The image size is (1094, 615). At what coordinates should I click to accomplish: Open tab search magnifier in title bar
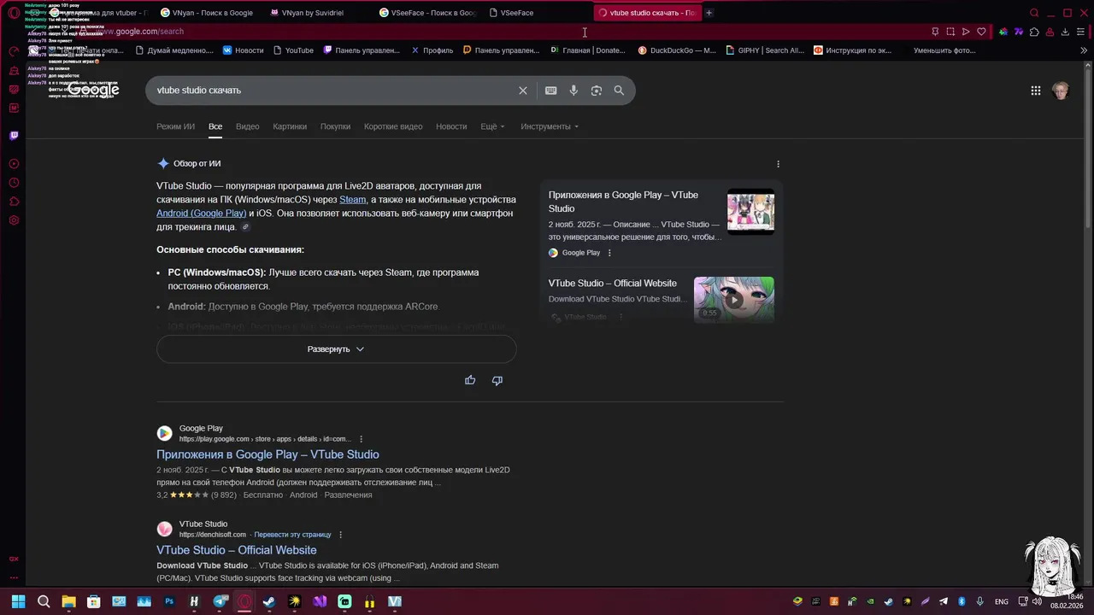(1034, 13)
